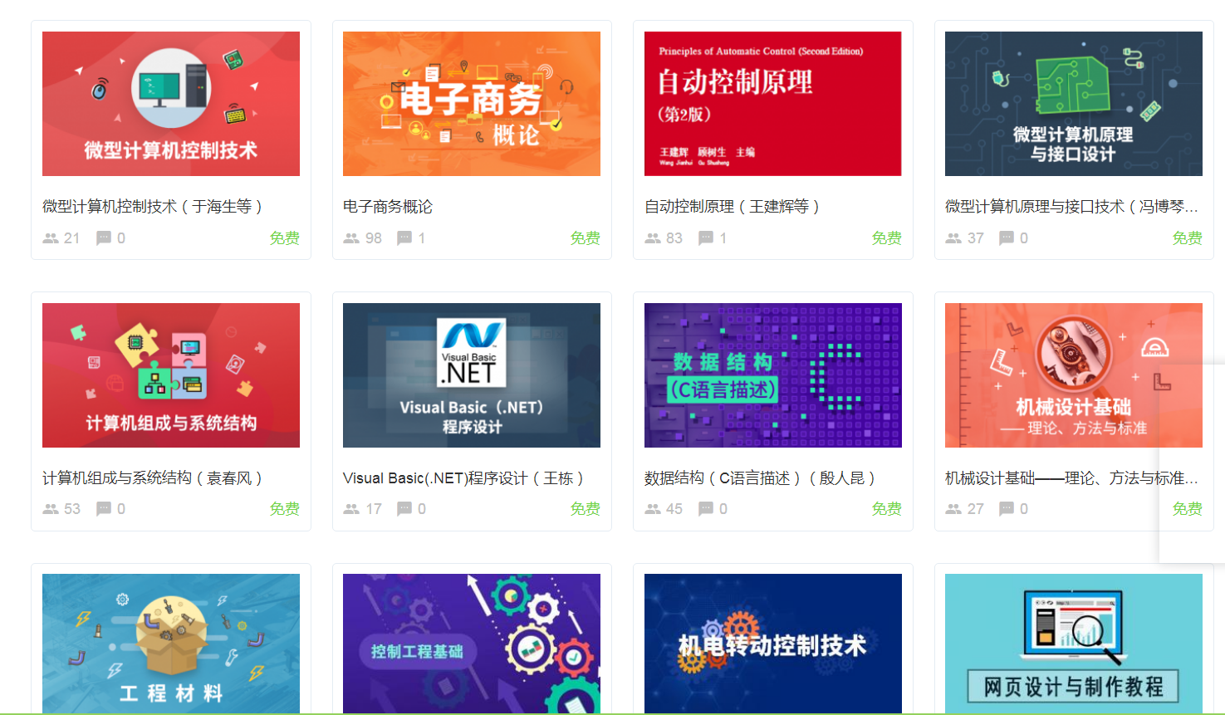Screen dimensions: 1225x715
Task: Open the red 自动控制原理 (第2版) cover
Action: click(773, 104)
